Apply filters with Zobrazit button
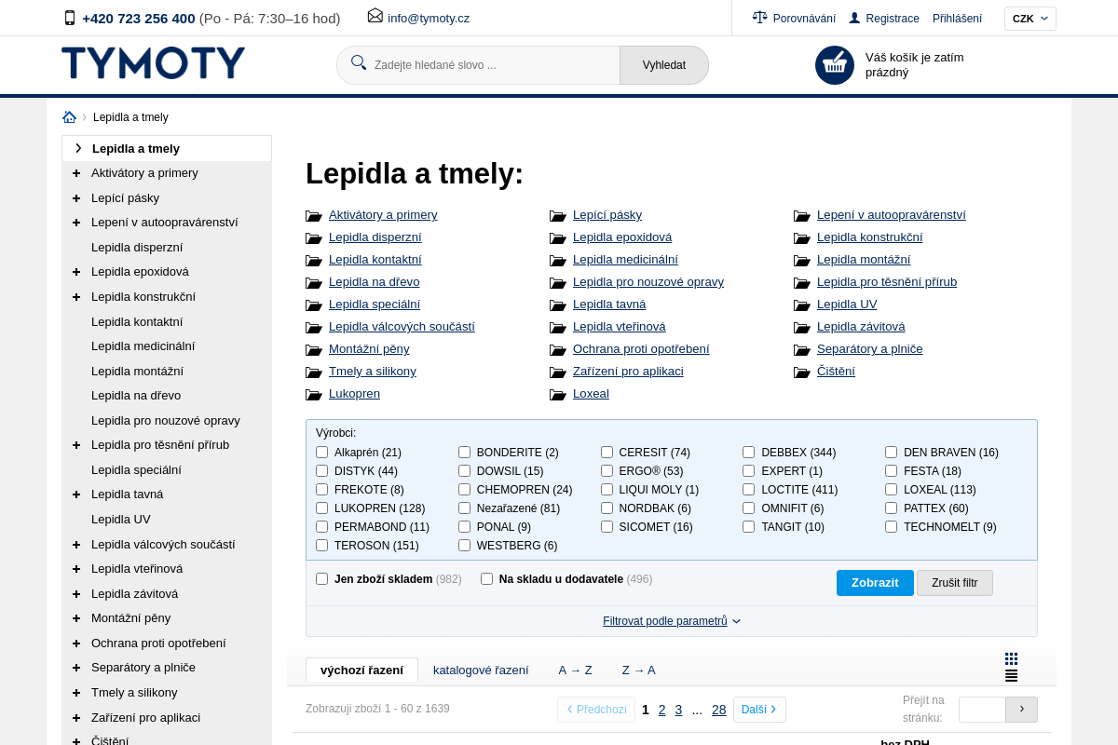Screen dimensions: 1118x745 875,583
